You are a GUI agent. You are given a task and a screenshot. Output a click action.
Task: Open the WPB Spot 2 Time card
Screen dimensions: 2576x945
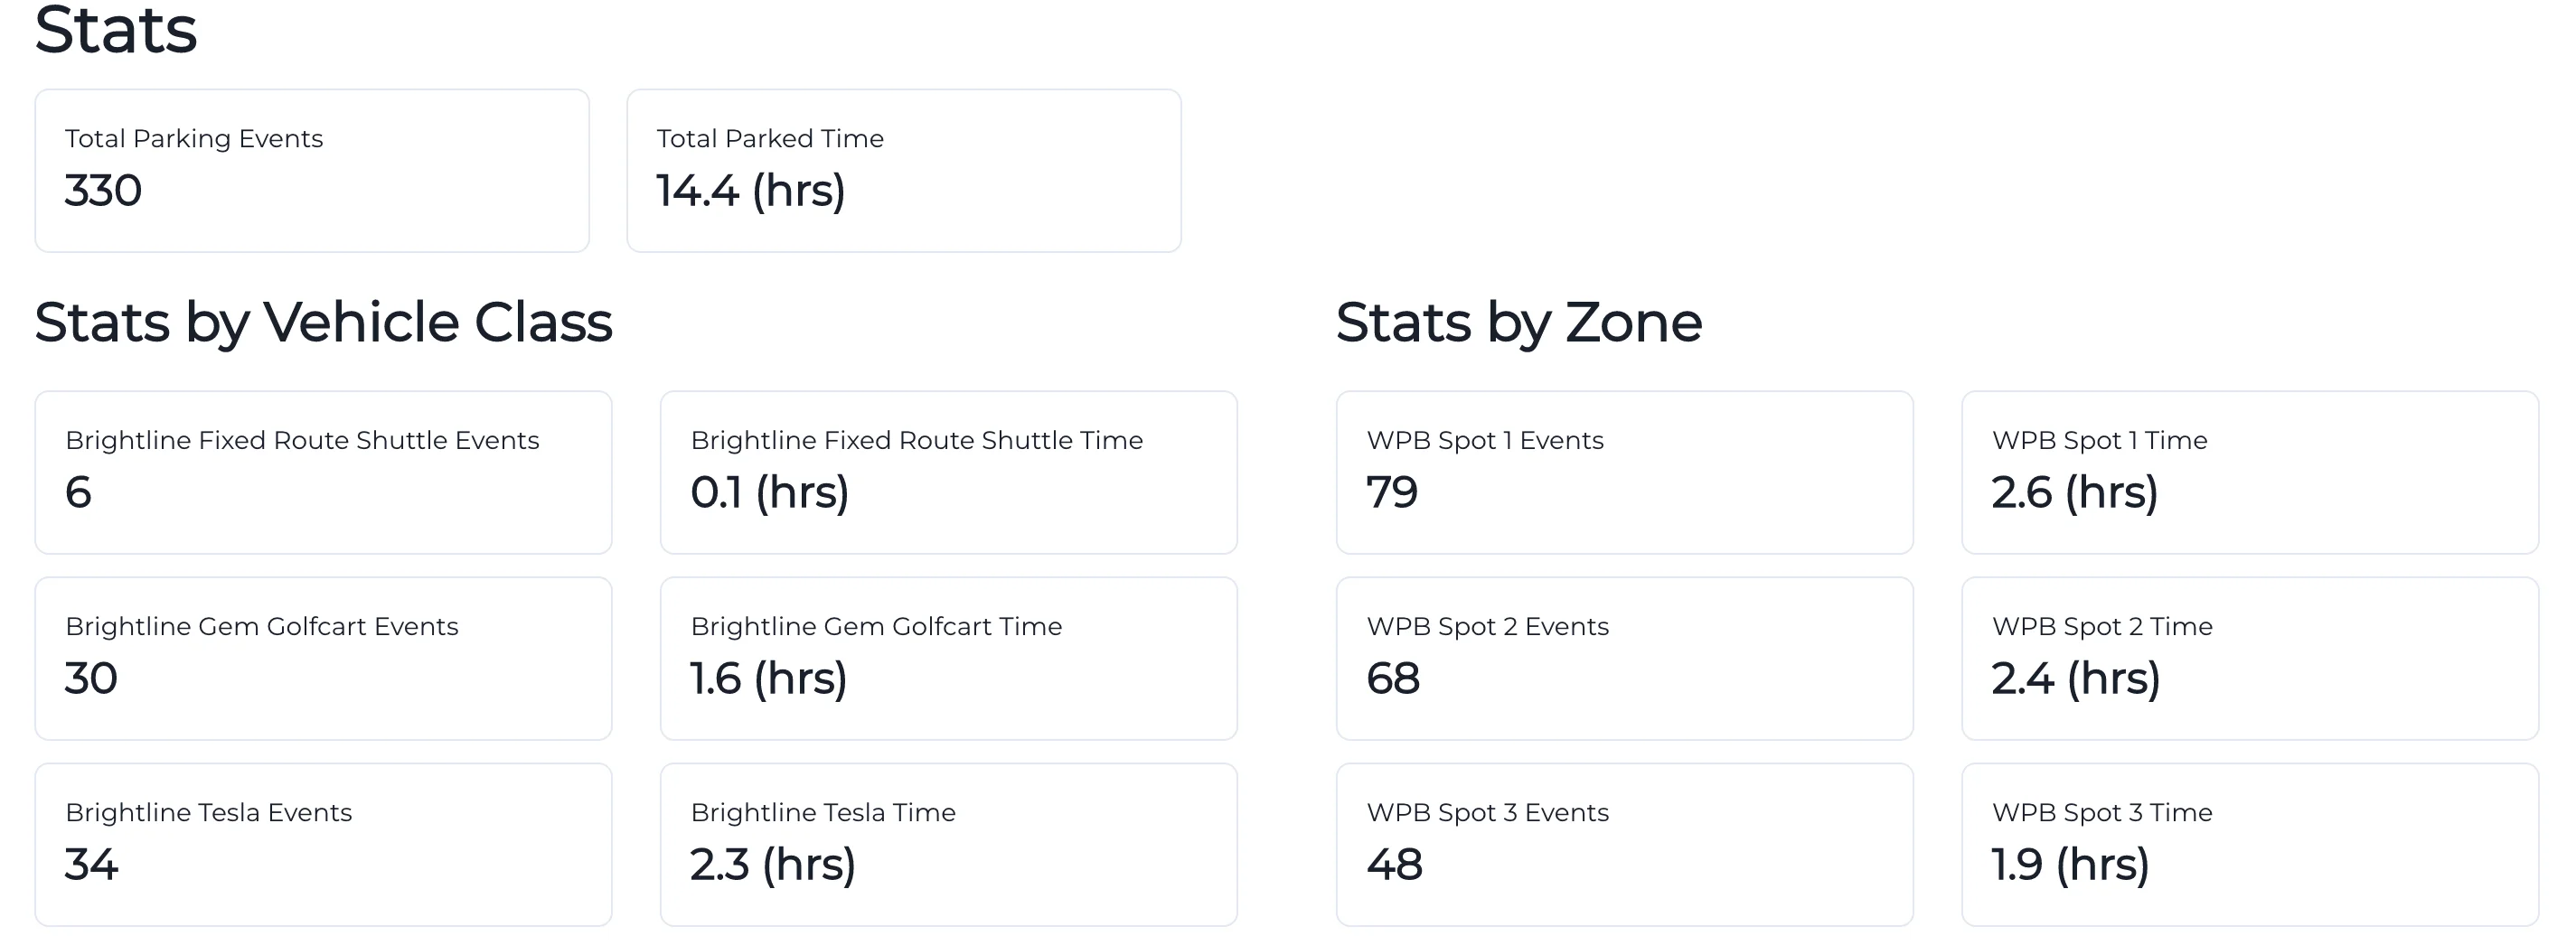[2249, 658]
